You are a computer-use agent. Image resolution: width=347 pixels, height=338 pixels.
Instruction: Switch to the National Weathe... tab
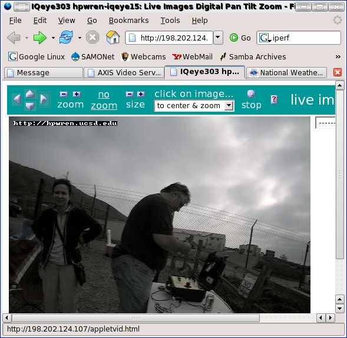click(286, 73)
